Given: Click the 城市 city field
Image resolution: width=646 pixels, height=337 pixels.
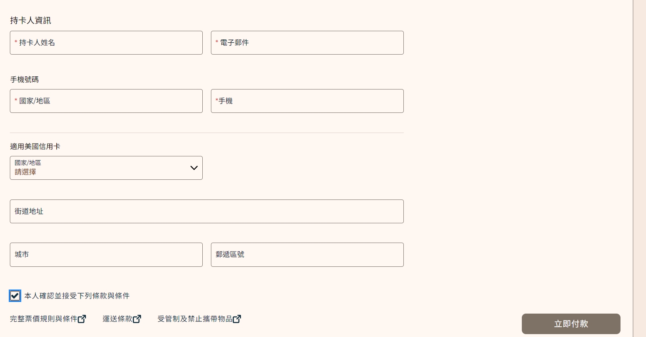Looking at the screenshot, I should click(106, 254).
